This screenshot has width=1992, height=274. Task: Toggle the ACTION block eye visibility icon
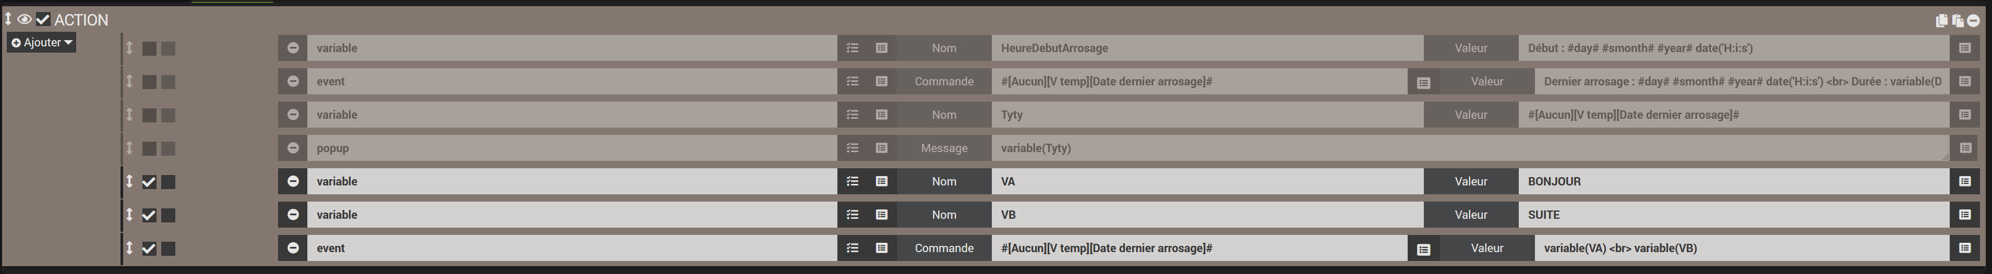click(x=25, y=19)
